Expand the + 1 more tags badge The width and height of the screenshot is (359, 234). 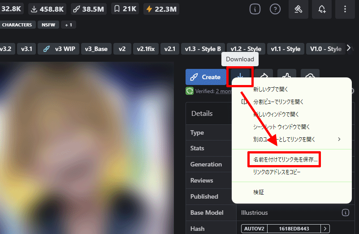(x=69, y=25)
